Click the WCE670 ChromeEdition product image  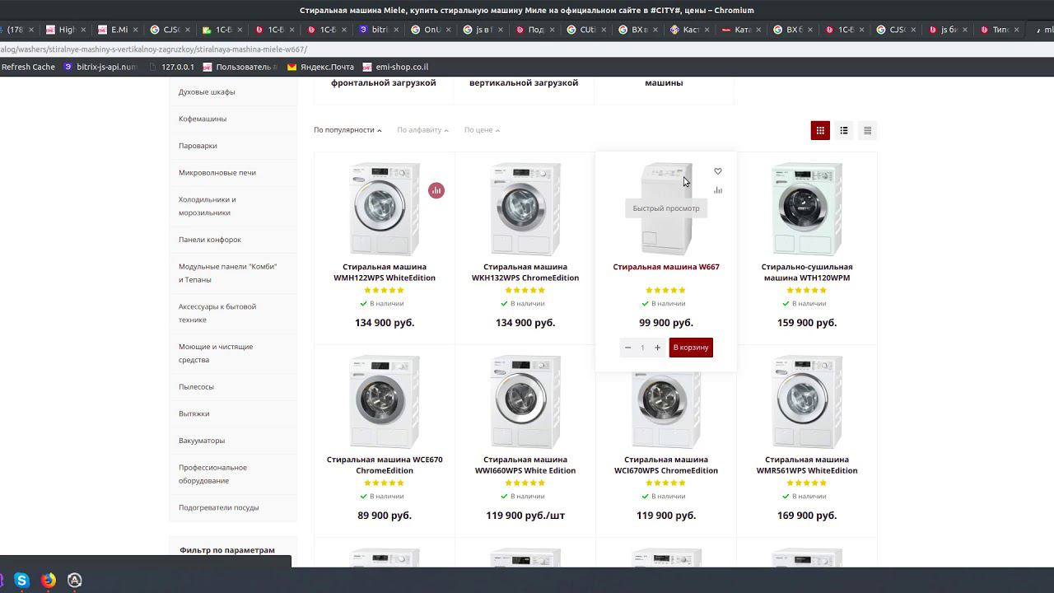[x=384, y=402]
